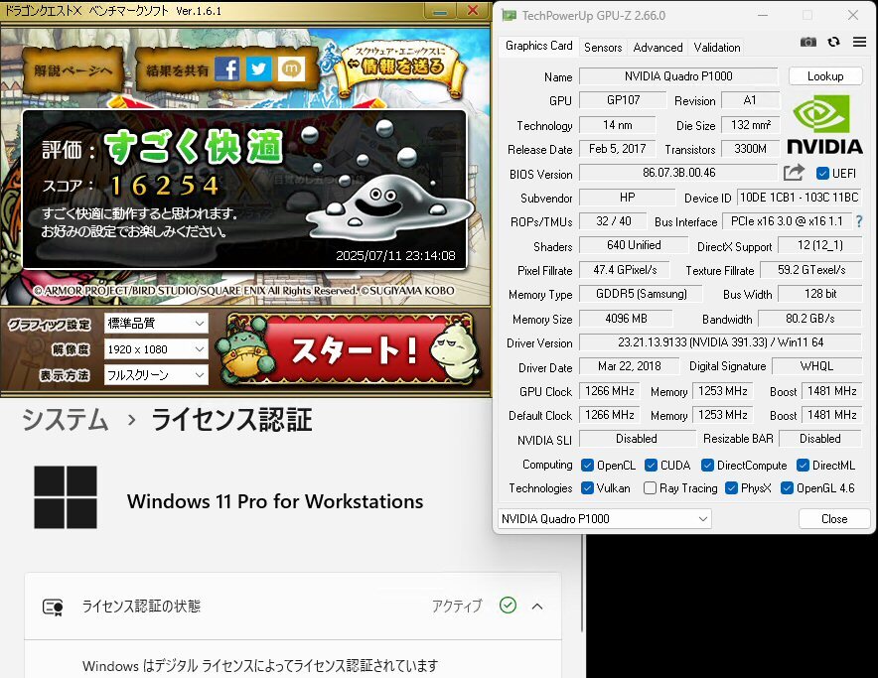The width and height of the screenshot is (878, 678).
Task: Click the activation state certificate icon
Action: 54,607
